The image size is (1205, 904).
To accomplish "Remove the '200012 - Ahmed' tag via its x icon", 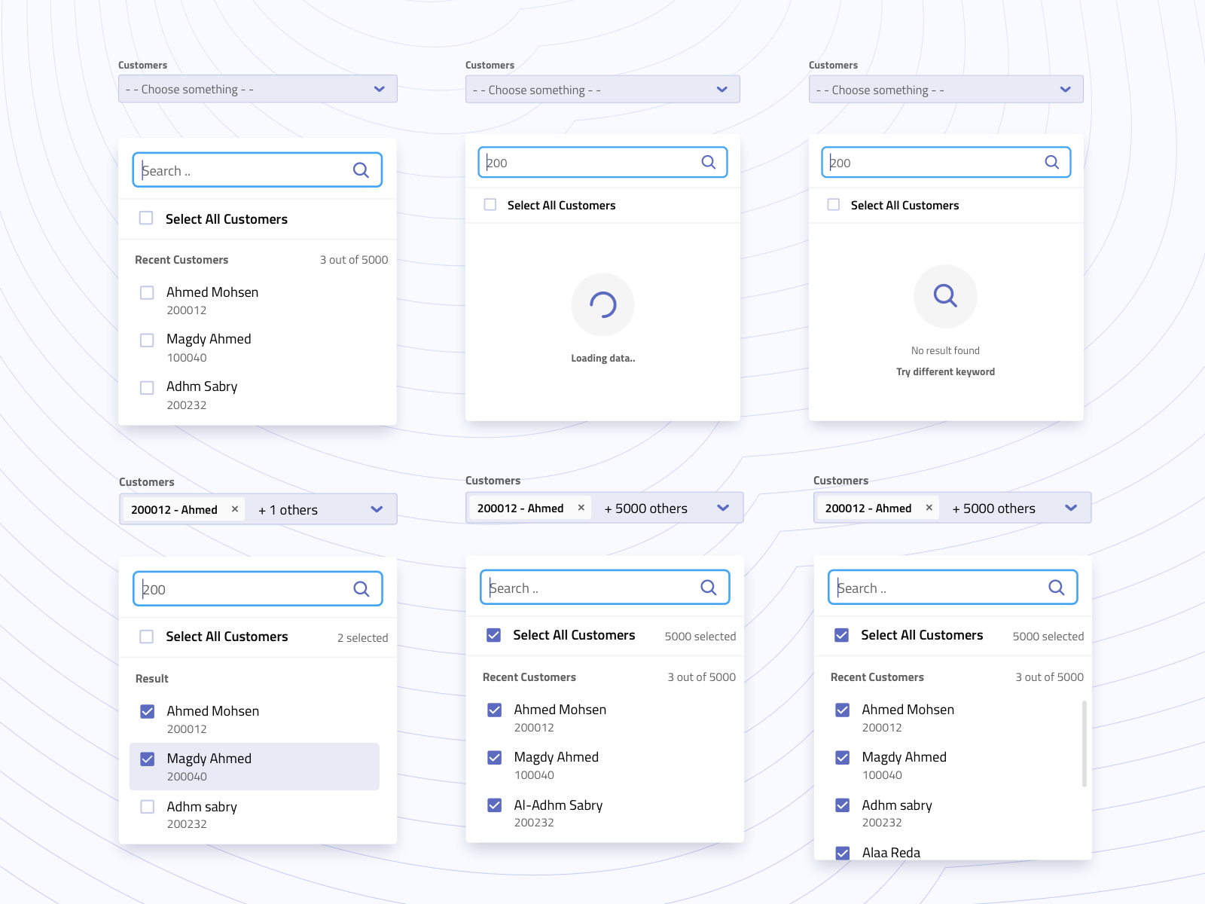I will coord(235,509).
